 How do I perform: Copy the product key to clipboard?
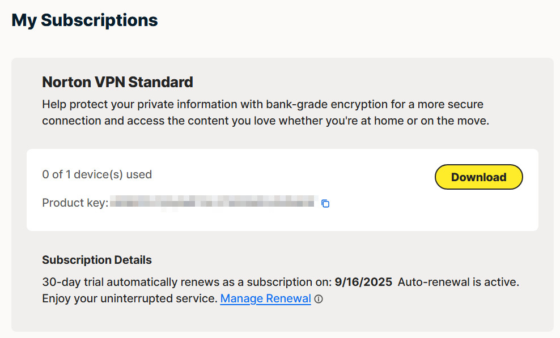click(325, 203)
